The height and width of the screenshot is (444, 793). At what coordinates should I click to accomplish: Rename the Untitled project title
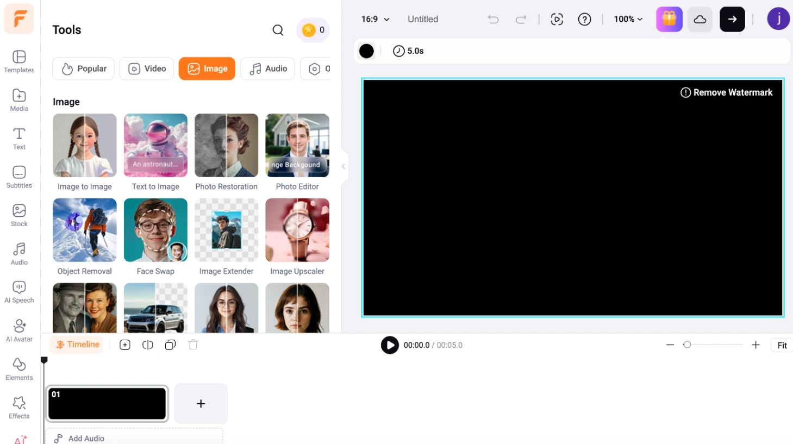click(423, 19)
